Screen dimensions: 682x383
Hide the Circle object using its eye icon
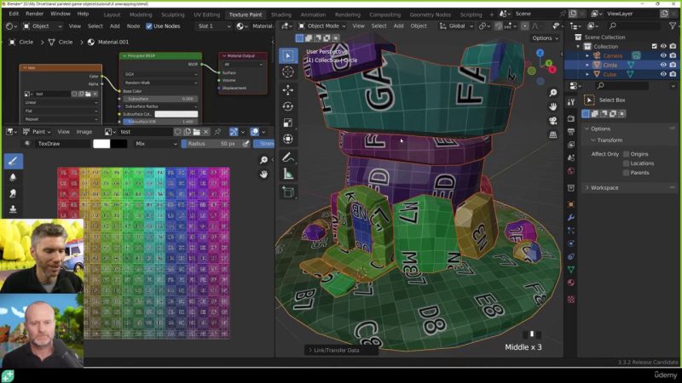pos(663,65)
